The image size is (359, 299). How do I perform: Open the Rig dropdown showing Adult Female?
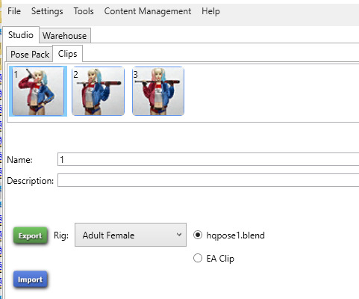pos(131,235)
